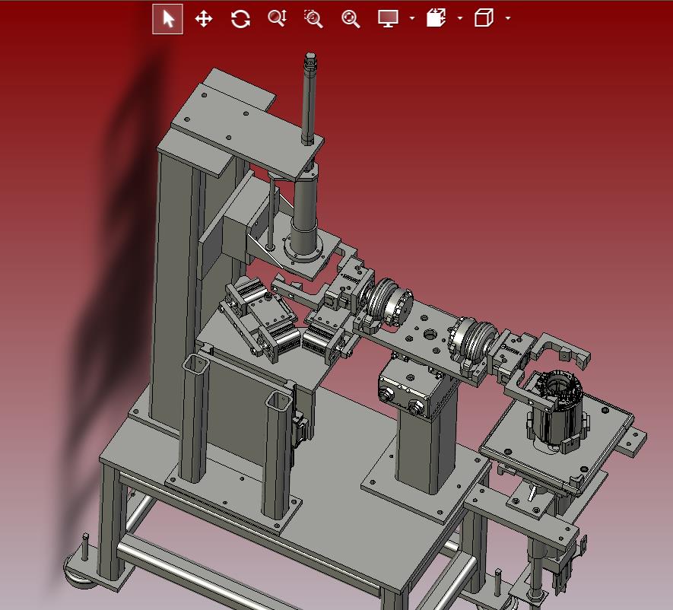
Task: Choose the Zoom in/out tool
Action: click(278, 18)
